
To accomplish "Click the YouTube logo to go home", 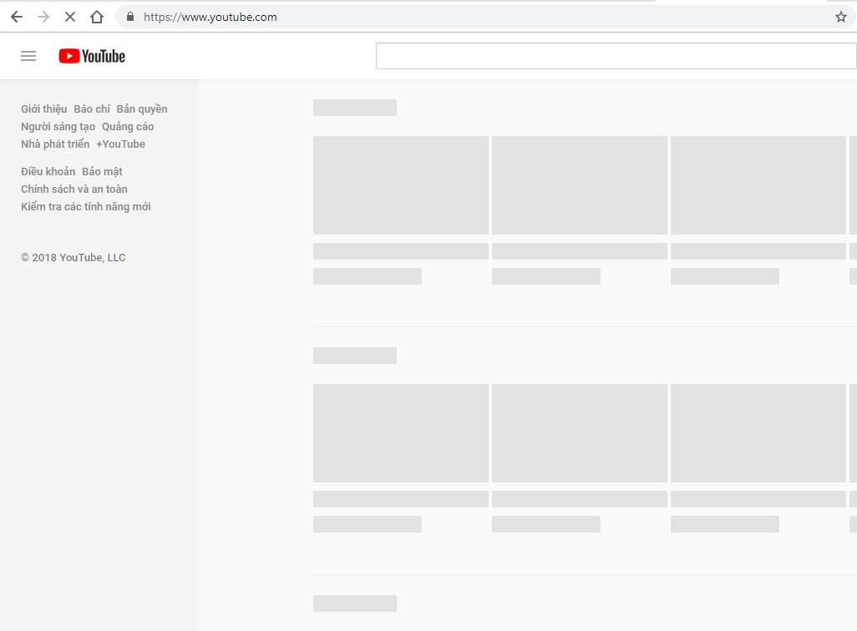I will pos(90,56).
